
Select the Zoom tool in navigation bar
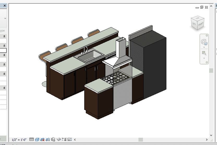coord(204,53)
